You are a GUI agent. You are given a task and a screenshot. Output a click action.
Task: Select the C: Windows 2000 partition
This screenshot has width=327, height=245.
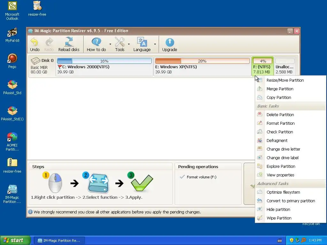point(104,66)
